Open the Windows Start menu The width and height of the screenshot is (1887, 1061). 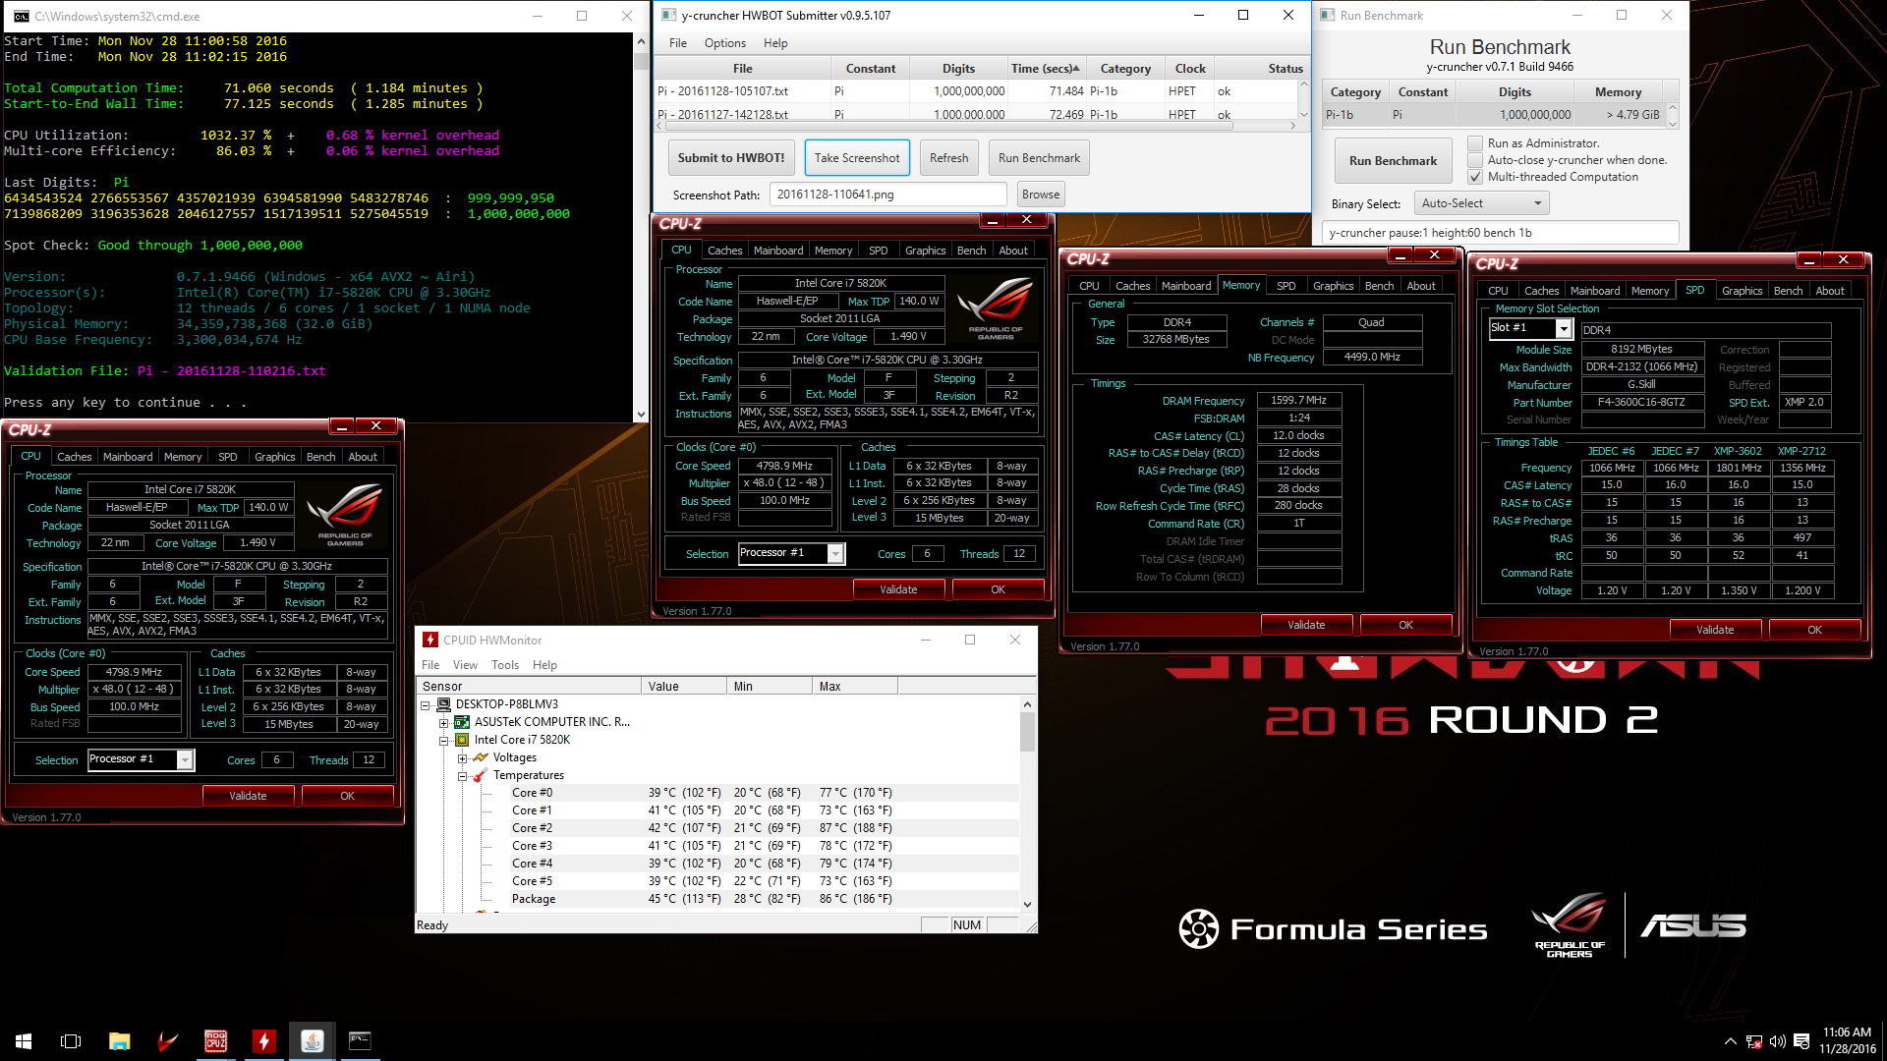point(24,1041)
